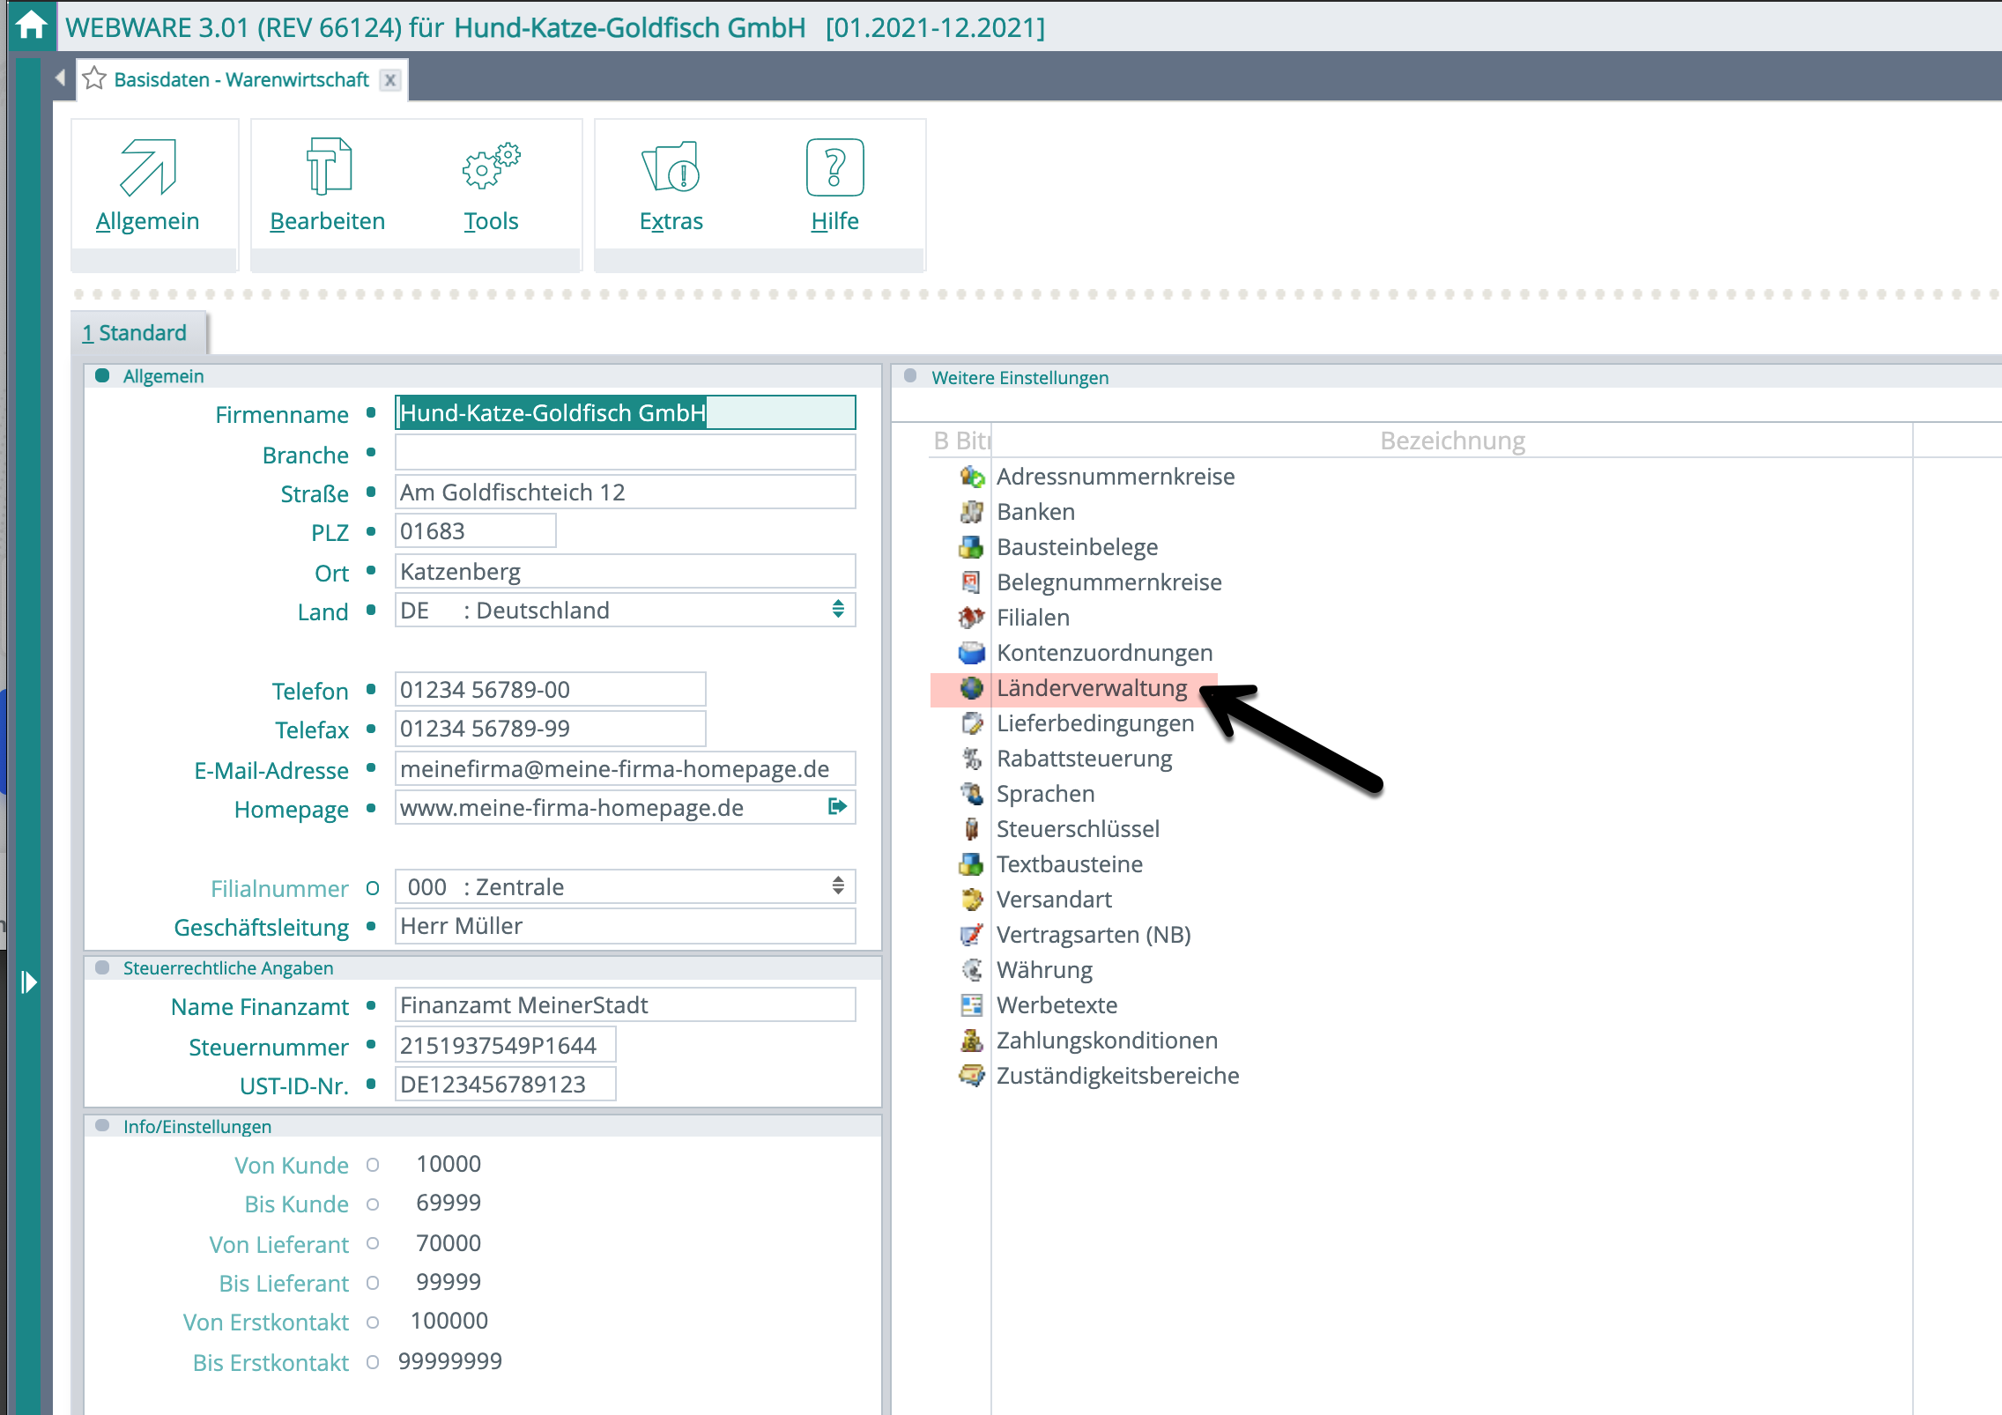Viewport: 2002px width, 1415px height.
Task: Toggle favorite star on Basisdaten tab
Action: [x=94, y=79]
